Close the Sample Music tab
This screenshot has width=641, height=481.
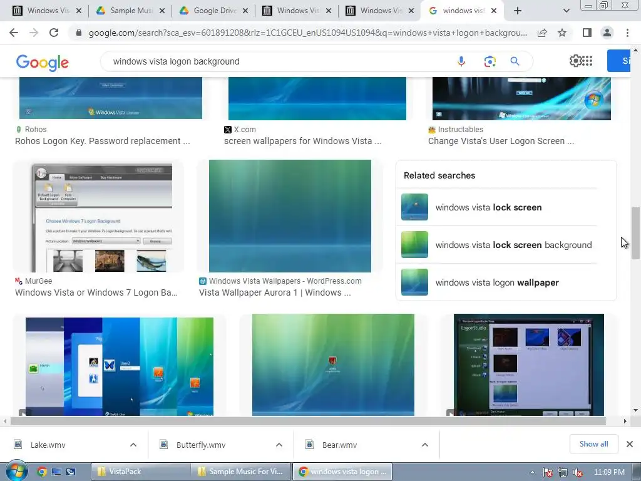[x=162, y=11]
